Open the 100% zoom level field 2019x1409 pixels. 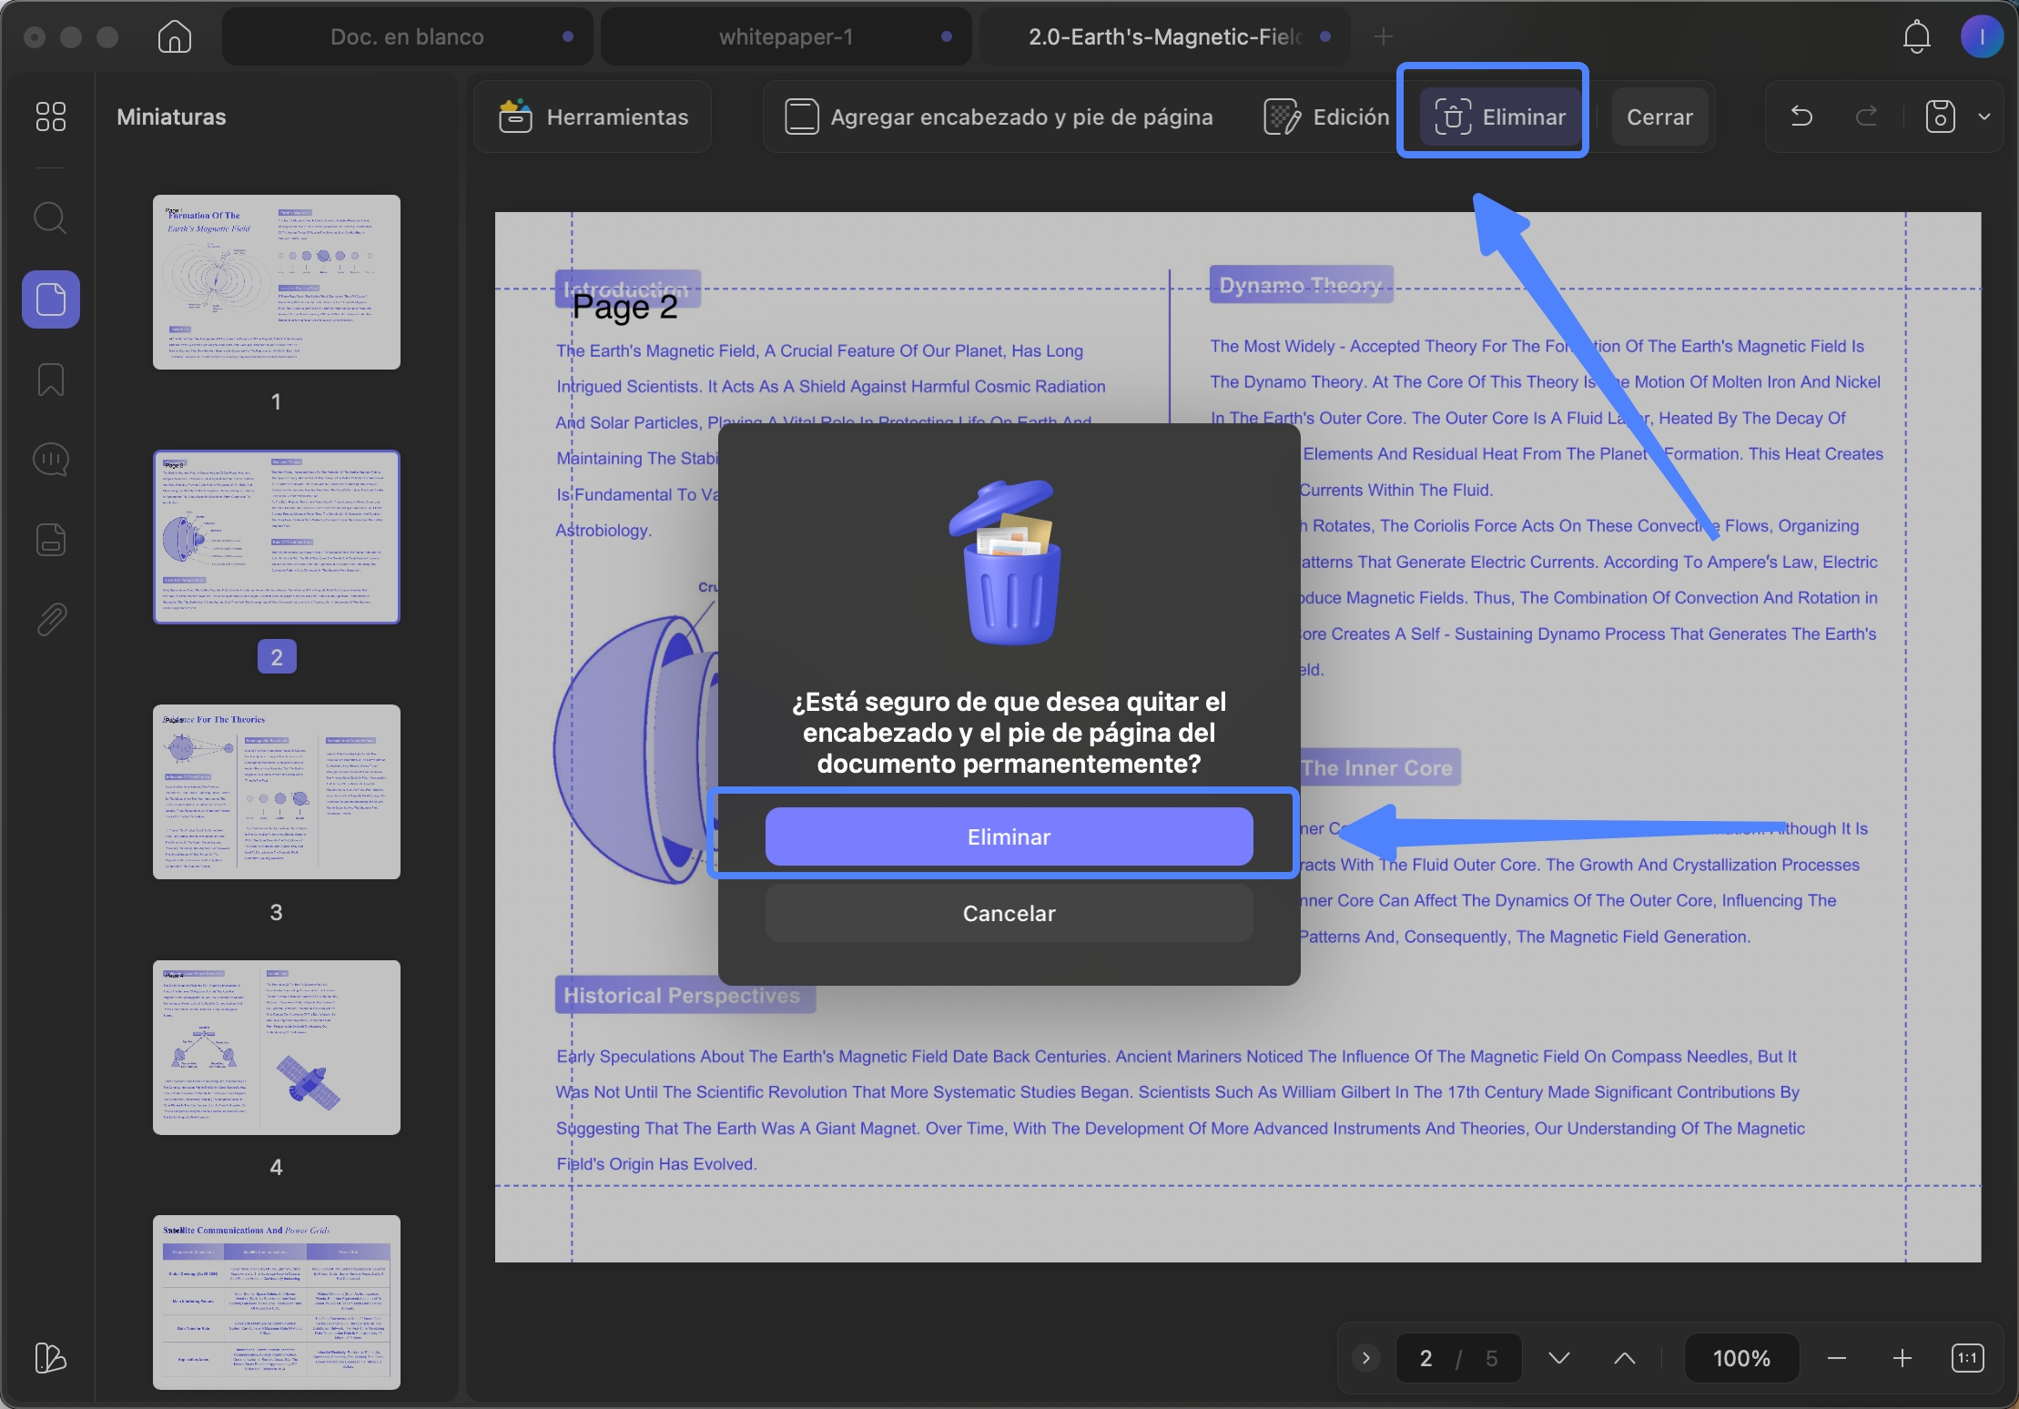[1741, 1358]
